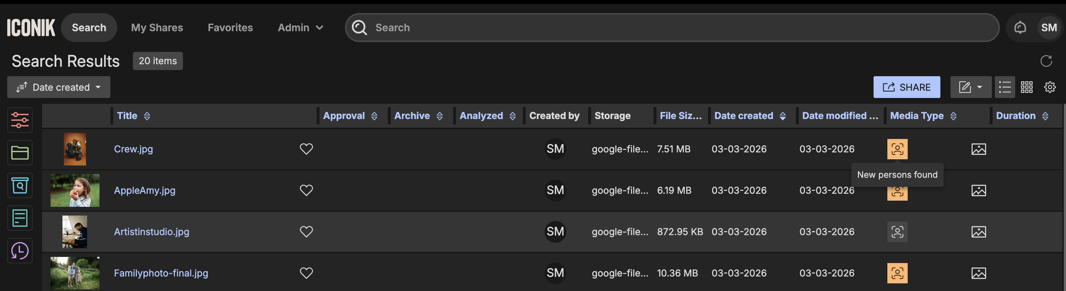
Task: Expand the Date created sort dropdown
Action: (x=59, y=87)
